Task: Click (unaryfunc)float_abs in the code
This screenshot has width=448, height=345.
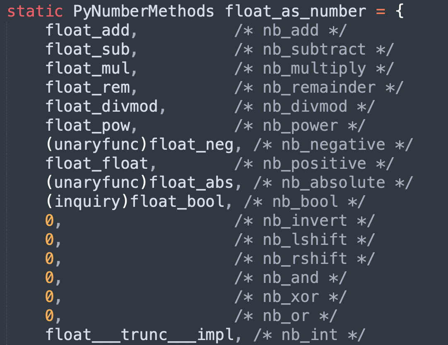Action: pyautogui.click(x=140, y=182)
